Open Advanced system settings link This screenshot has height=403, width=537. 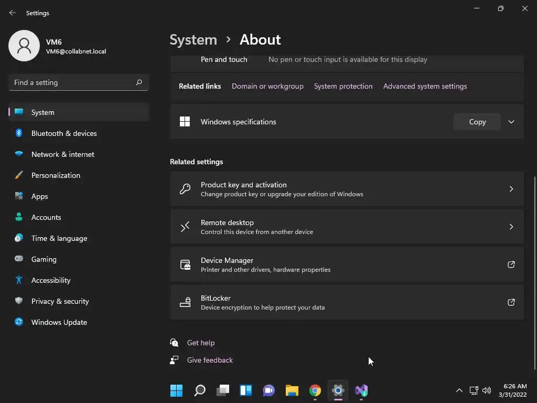pos(425,86)
